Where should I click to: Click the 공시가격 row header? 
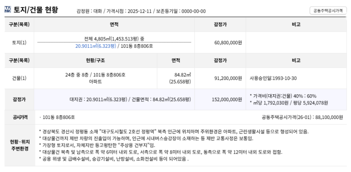point(20,117)
